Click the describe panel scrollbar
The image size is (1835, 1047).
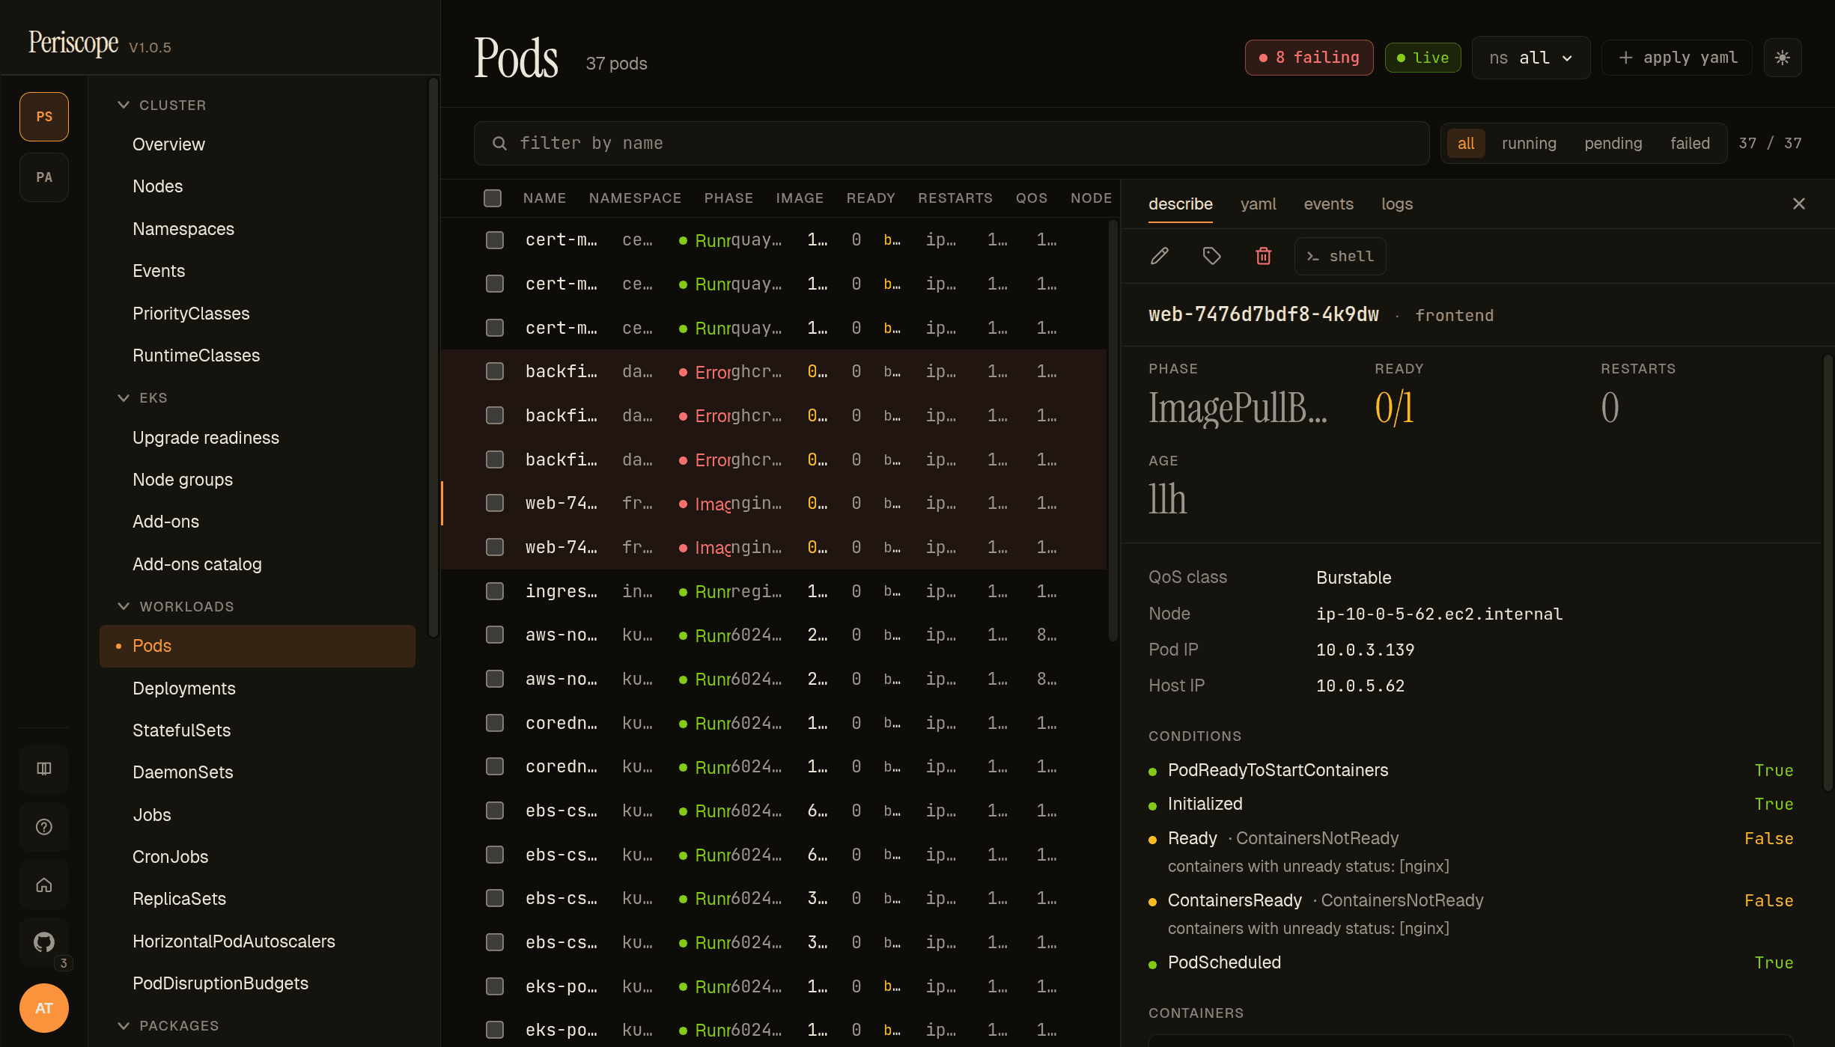tap(1828, 573)
